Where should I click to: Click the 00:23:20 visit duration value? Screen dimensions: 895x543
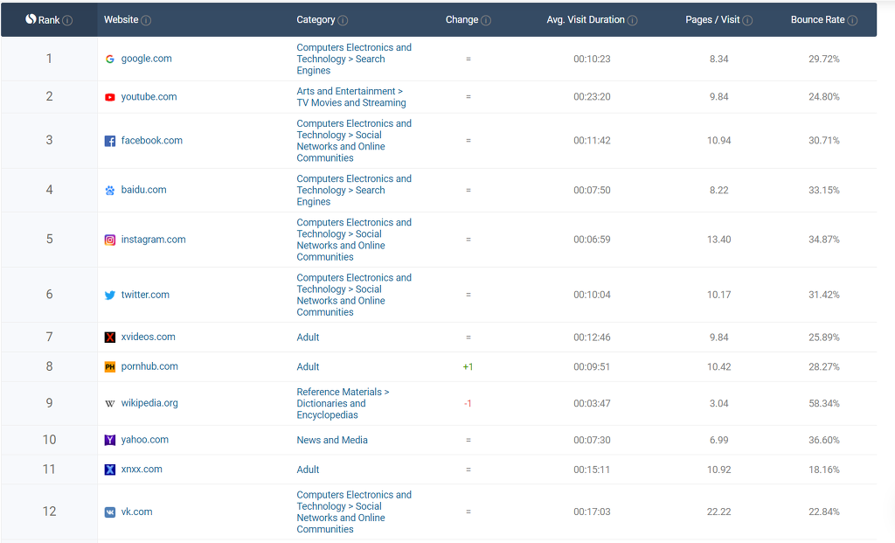592,97
